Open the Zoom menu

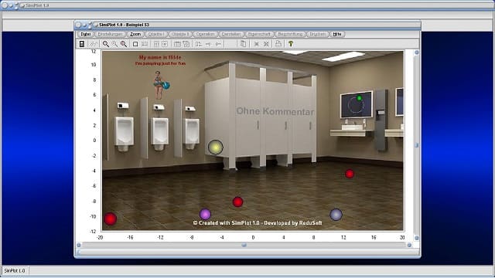click(135, 34)
